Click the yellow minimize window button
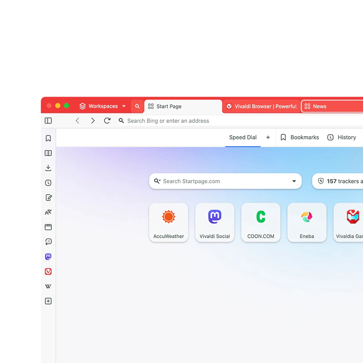Viewport: 363px width, 363px height. (x=58, y=106)
